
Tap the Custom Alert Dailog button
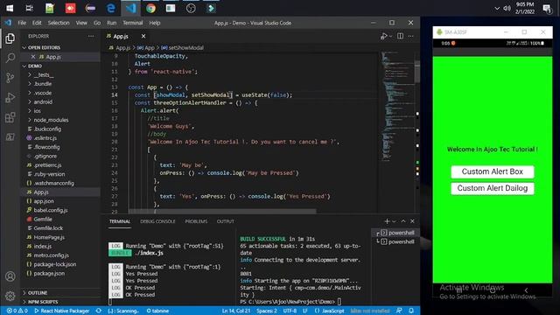click(x=492, y=188)
